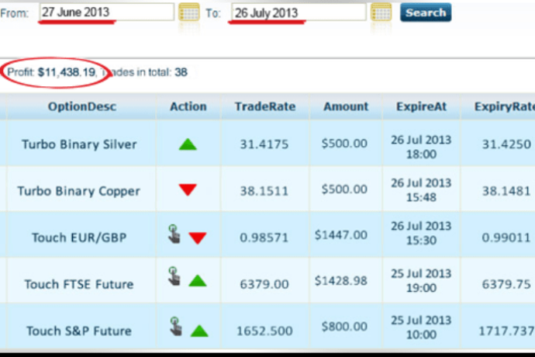Click trade rate 0.98571
Screen dimensions: 535x357
(264, 237)
